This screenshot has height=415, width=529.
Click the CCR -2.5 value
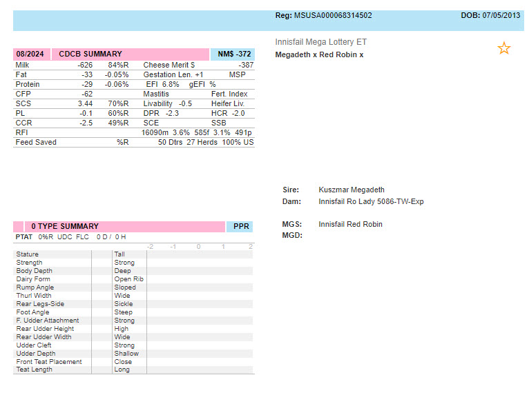86,123
